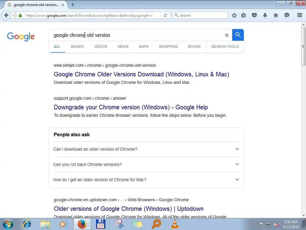Launch VLC media player from taskbar
The width and height of the screenshot is (306, 230).
pos(175,224)
